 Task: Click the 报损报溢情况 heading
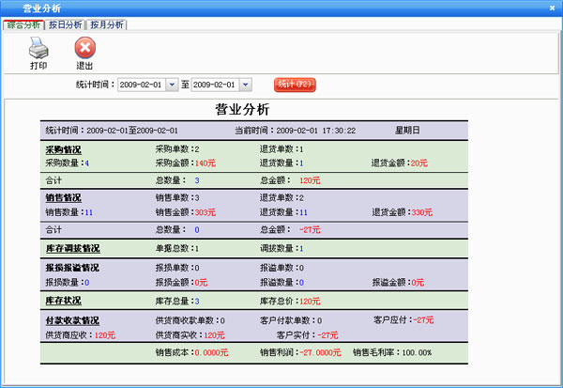[72, 268]
